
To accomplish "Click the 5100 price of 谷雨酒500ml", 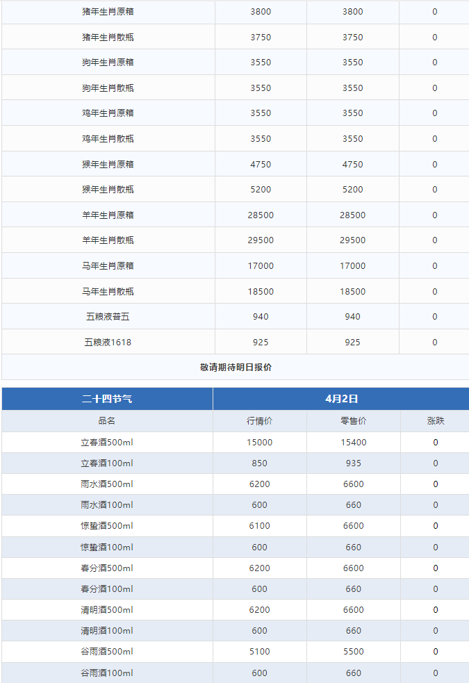I will pyautogui.click(x=260, y=652).
